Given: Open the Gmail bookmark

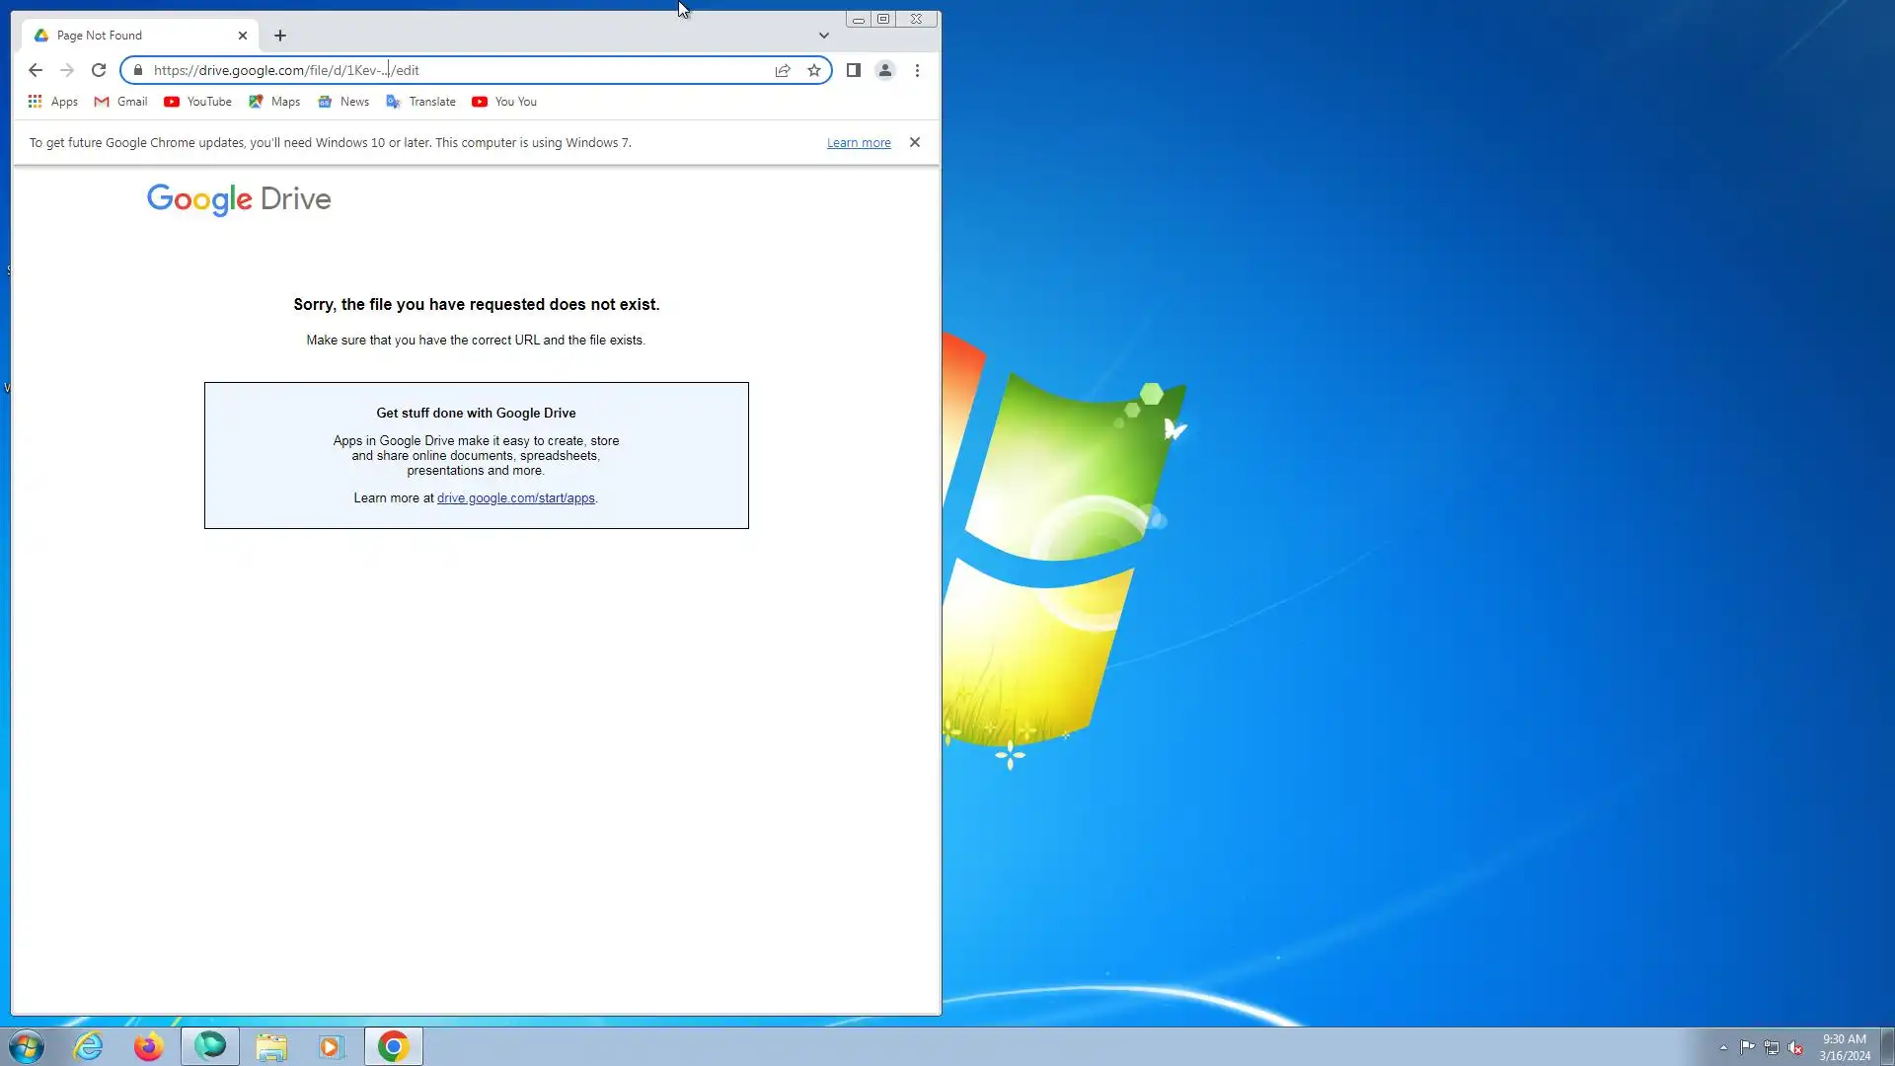Looking at the screenshot, I should (120, 102).
